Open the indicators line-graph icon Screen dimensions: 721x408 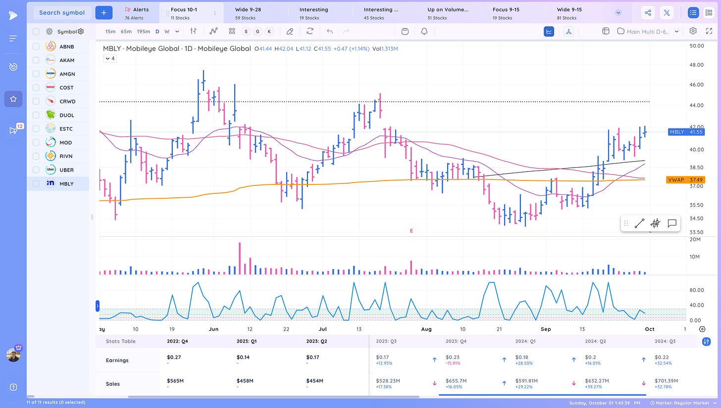(213, 31)
